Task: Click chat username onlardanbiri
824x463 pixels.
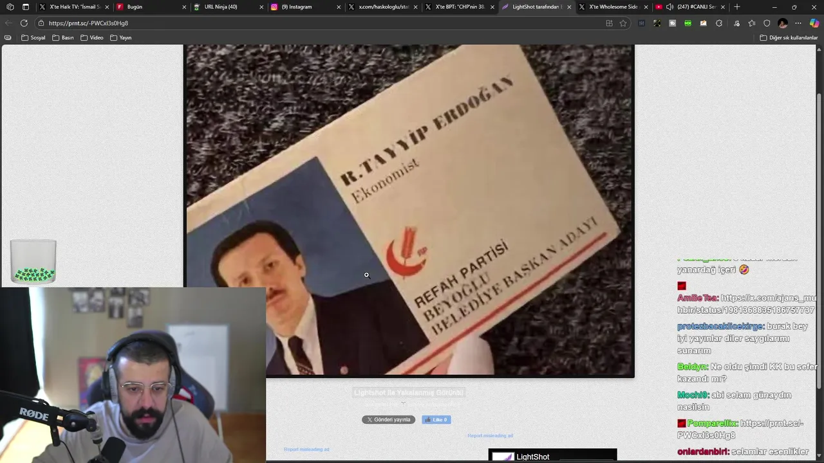Action: [702, 451]
